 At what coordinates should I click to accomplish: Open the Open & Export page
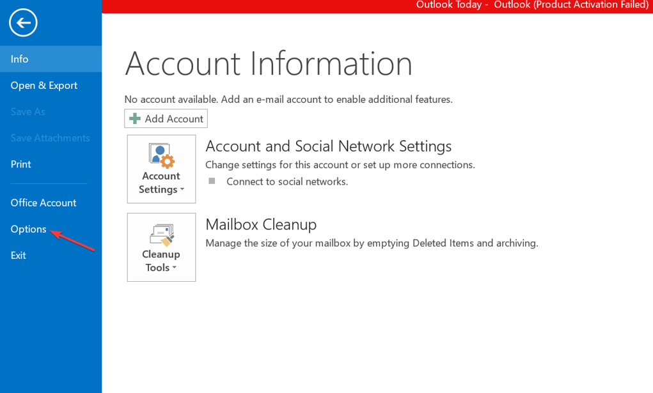pyautogui.click(x=51, y=86)
